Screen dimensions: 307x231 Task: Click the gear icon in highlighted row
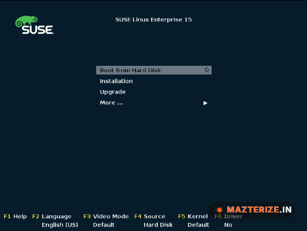click(x=207, y=69)
